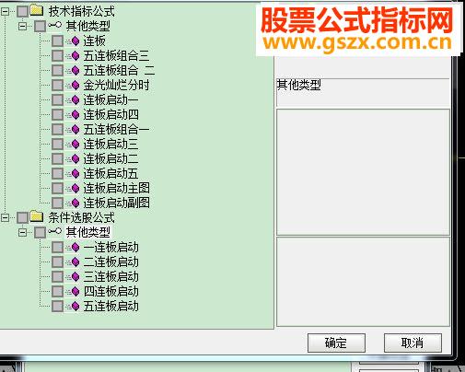Select the 二连板启动 row text
This screenshot has height=372, width=465.
111,262
